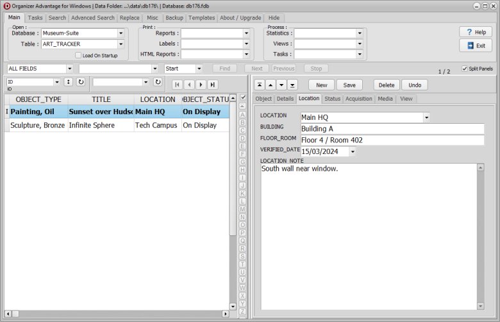Click the Save button
Image resolution: width=500 pixels, height=322 pixels.
click(x=349, y=85)
